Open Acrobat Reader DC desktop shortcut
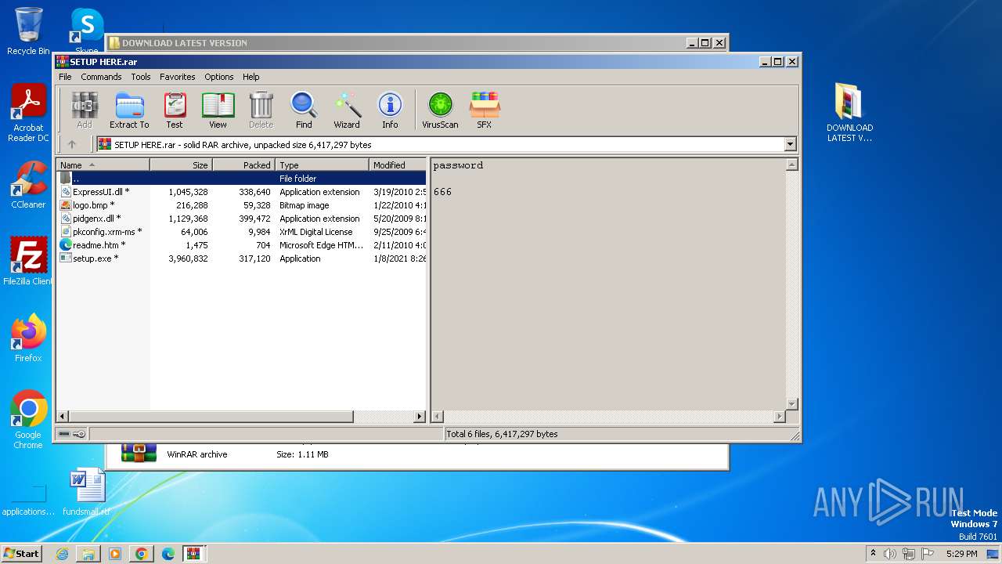Screen dimensions: 1002x564 pyautogui.click(x=28, y=114)
